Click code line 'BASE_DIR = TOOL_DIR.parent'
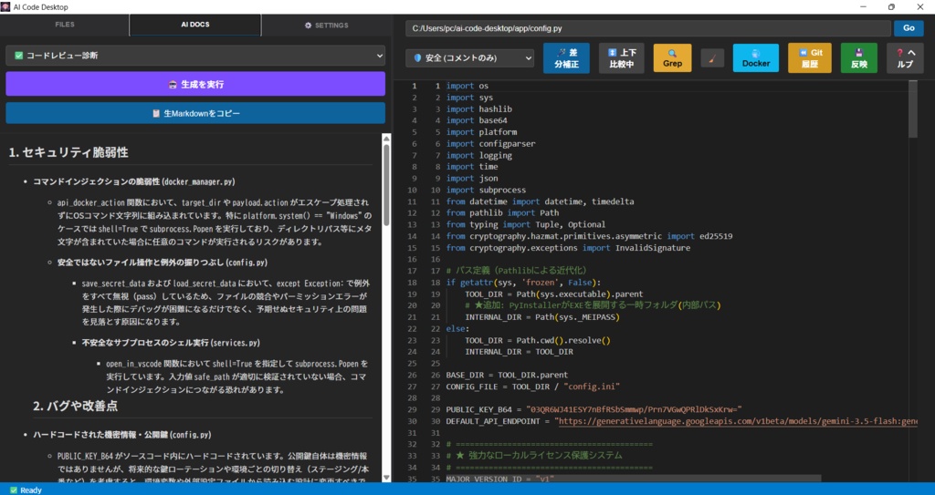Image resolution: width=935 pixels, height=495 pixels. [x=507, y=375]
